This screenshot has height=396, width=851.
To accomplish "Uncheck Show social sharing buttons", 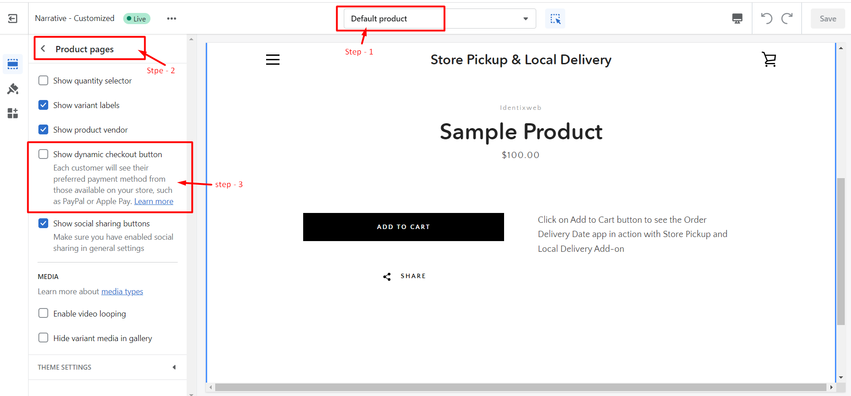I will click(43, 223).
